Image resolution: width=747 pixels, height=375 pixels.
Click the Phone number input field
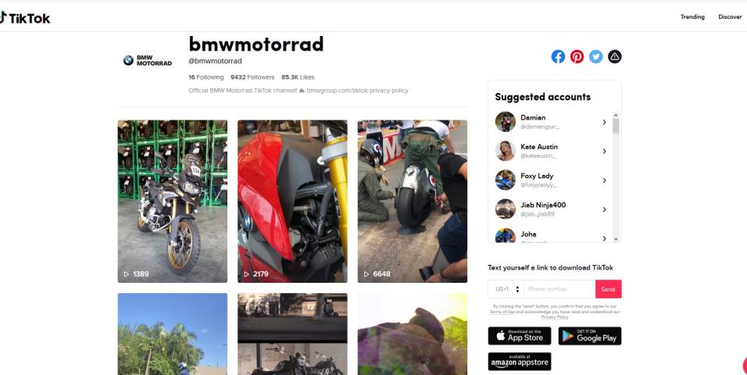click(x=559, y=289)
